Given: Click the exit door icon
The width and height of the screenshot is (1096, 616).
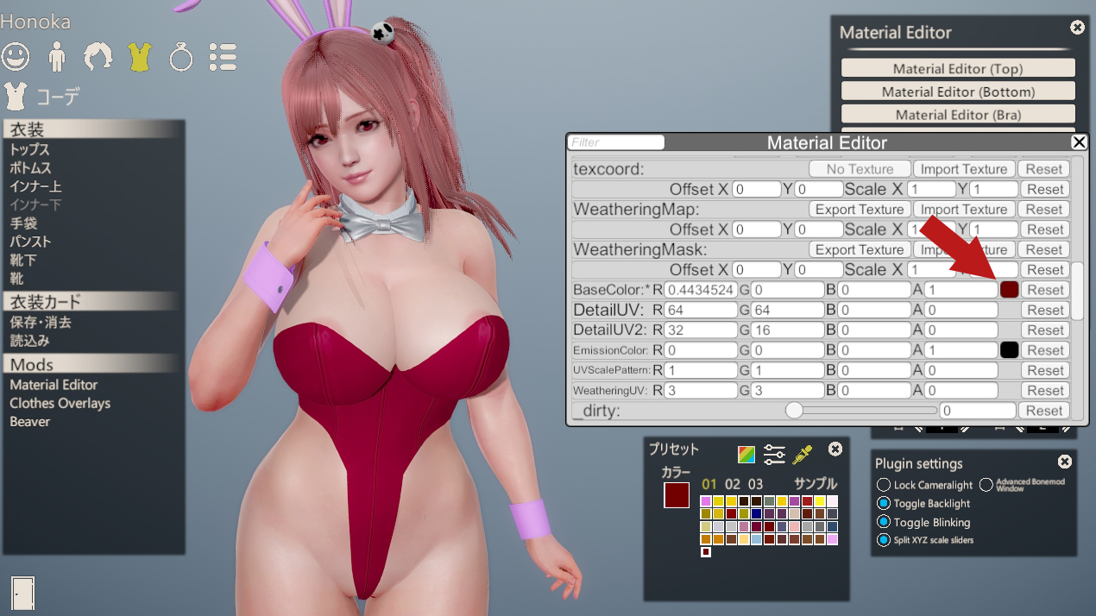Looking at the screenshot, I should pos(22,591).
